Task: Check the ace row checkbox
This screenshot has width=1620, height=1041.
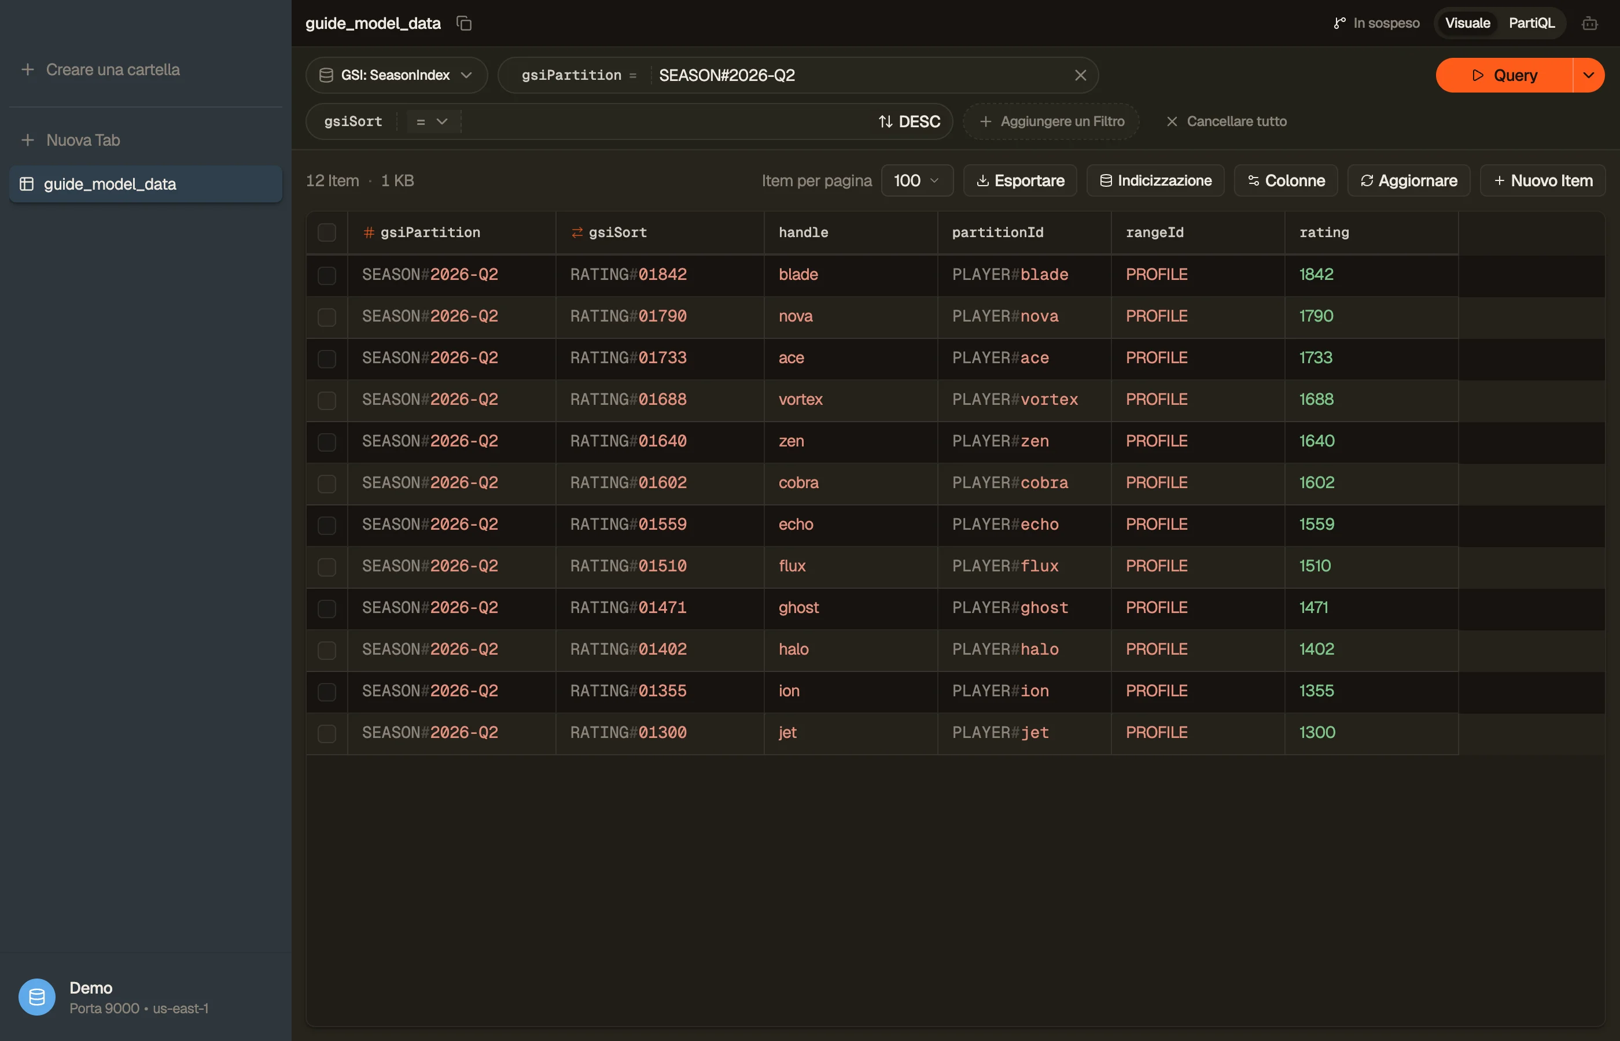Action: tap(327, 358)
